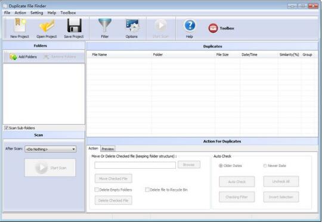
Task: Select the Newer Date radio button
Action: tap(265, 166)
